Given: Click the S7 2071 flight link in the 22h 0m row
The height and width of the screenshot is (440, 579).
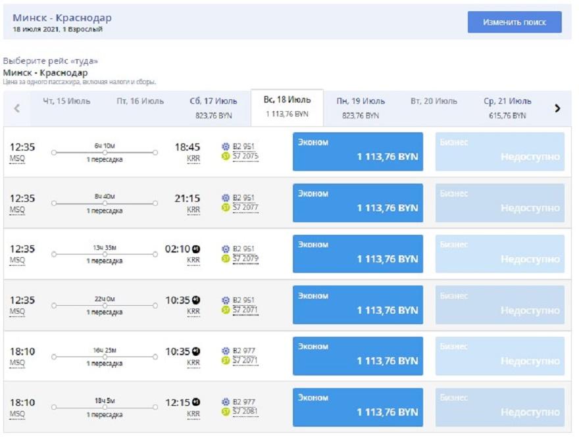Looking at the screenshot, I should 245,310.
